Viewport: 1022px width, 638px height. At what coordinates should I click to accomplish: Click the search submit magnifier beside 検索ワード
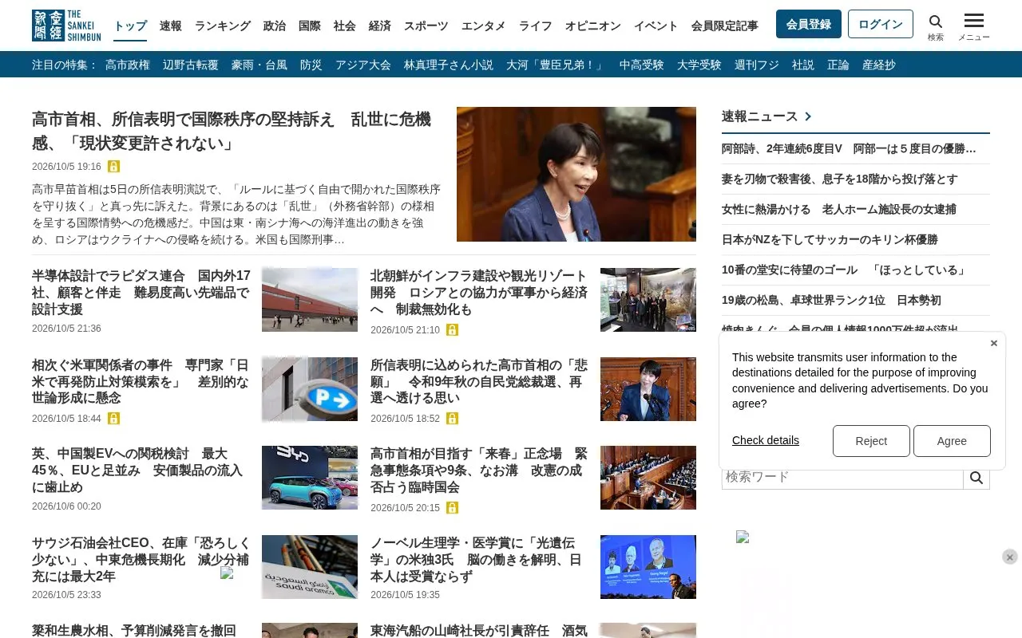point(976,477)
